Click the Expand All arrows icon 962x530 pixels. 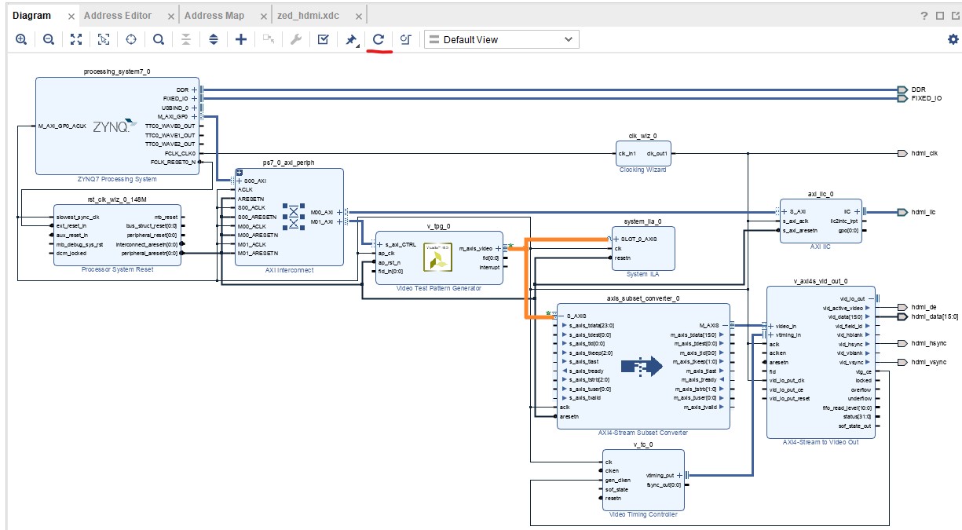(x=214, y=39)
